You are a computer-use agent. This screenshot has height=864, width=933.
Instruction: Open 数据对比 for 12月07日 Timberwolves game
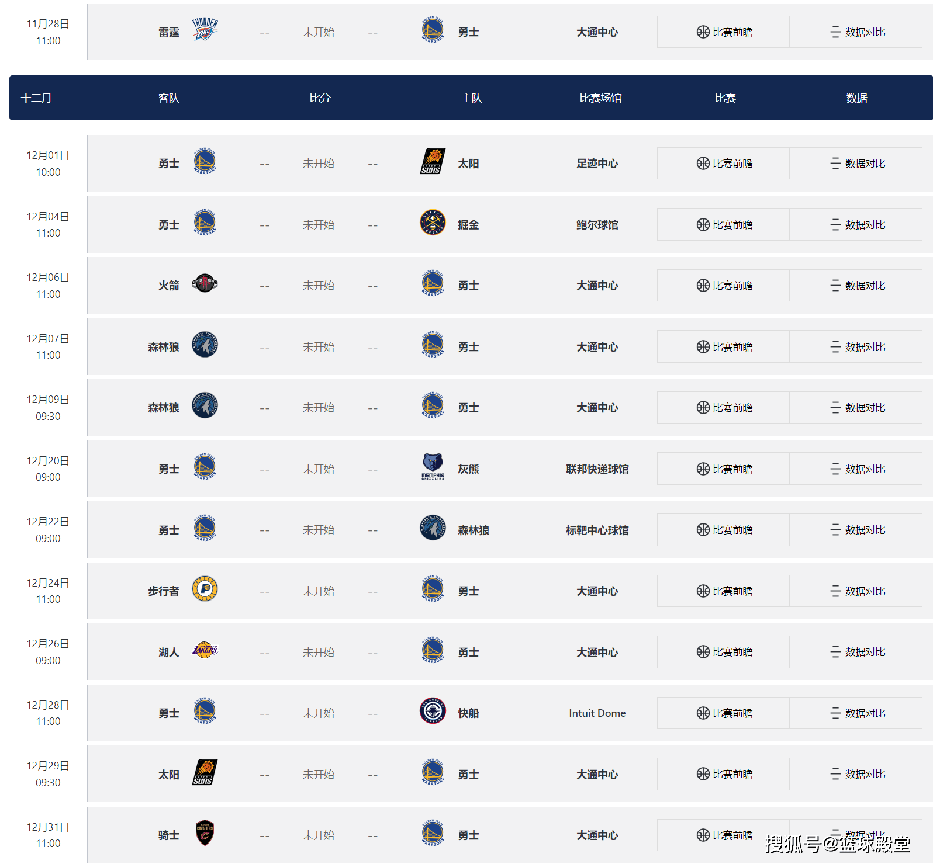[x=856, y=346]
